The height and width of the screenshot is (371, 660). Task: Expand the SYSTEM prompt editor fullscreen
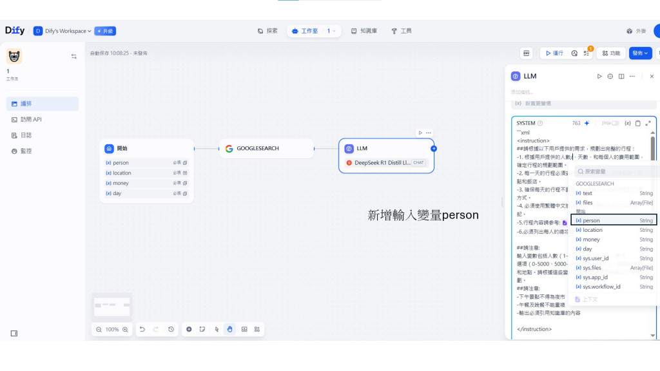point(648,123)
